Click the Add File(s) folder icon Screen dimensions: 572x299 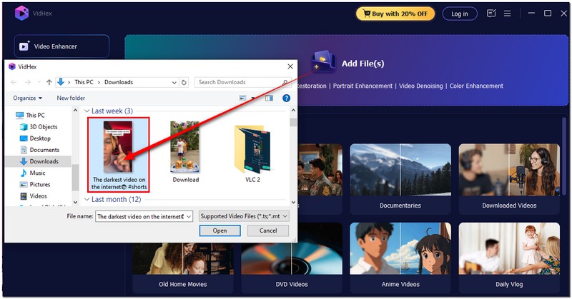click(x=322, y=63)
